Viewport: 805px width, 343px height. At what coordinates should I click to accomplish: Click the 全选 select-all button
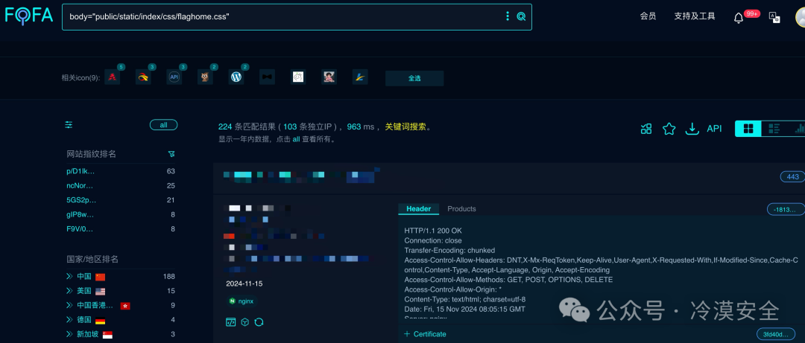click(x=414, y=78)
